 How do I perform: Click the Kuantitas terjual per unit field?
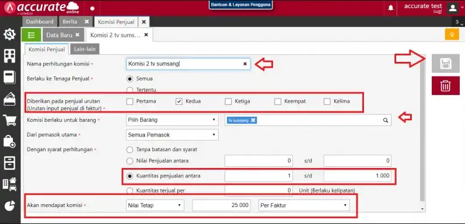click(258, 191)
